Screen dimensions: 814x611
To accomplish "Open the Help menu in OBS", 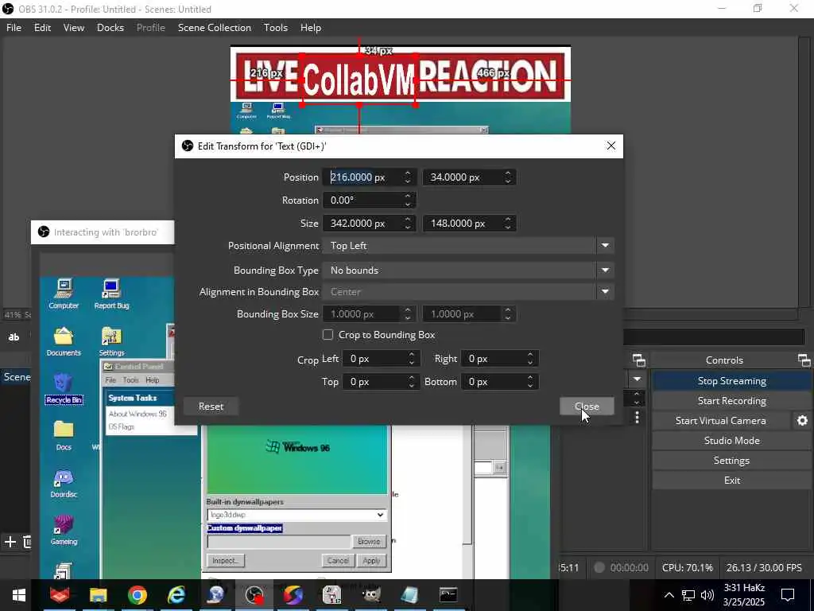I will (311, 28).
